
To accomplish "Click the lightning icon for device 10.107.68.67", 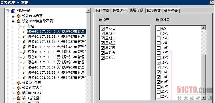I will (24, 67).
